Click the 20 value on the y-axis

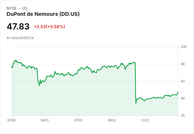pos(183,116)
